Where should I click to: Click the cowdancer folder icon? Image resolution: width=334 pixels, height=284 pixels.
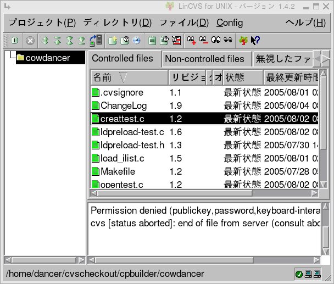point(20,57)
